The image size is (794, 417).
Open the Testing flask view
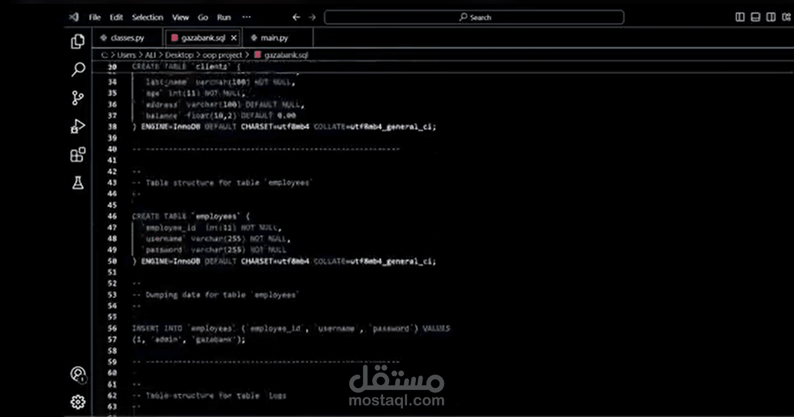point(78,183)
